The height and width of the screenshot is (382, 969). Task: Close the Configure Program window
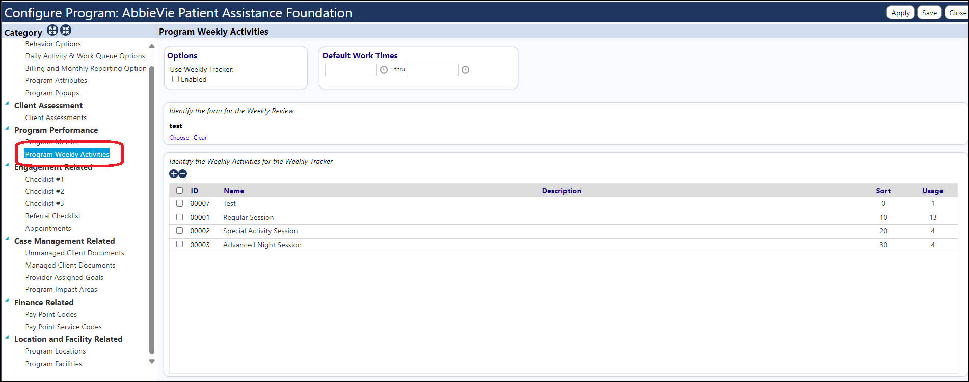(x=957, y=13)
